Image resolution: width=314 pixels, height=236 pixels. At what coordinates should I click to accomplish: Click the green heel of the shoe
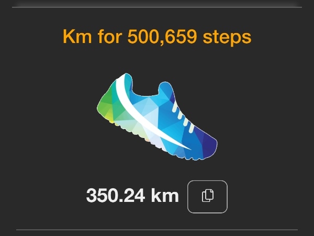[x=105, y=106]
